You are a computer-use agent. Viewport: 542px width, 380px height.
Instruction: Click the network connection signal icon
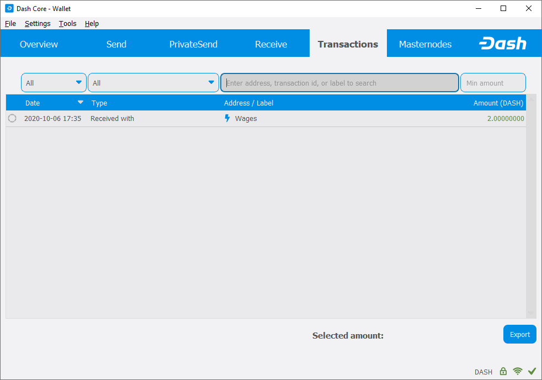(517, 372)
